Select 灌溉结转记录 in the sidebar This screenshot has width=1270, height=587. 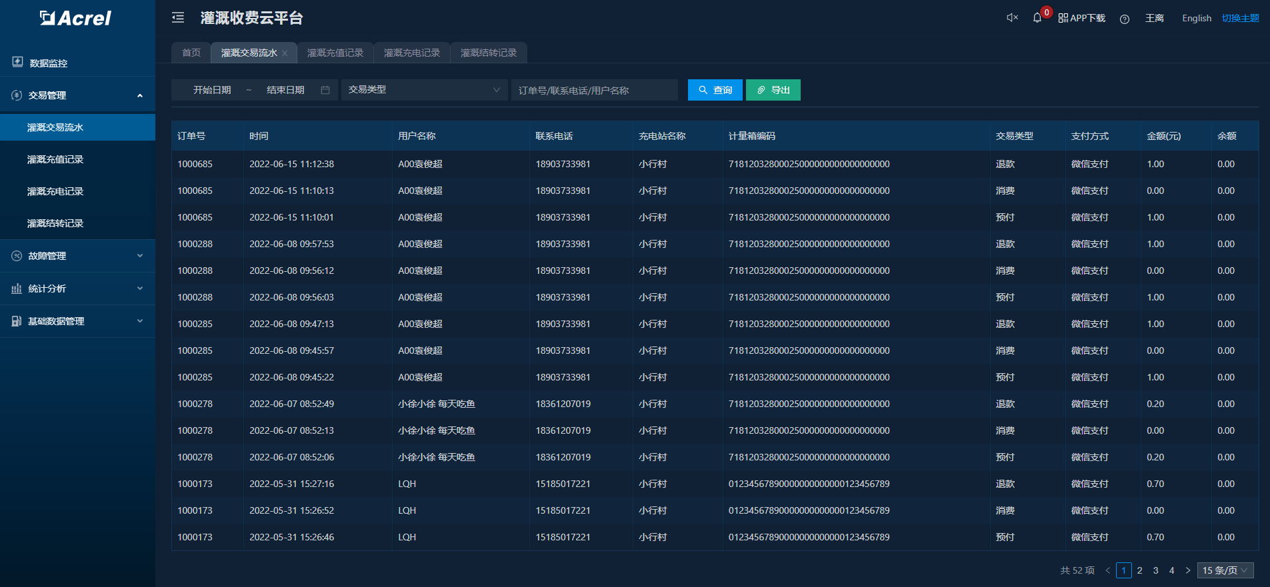pos(55,223)
